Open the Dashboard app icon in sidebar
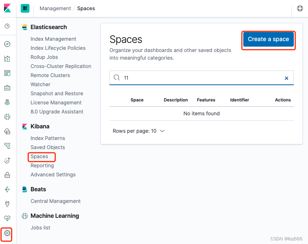This screenshot has height=244, width=308. coord(7,73)
